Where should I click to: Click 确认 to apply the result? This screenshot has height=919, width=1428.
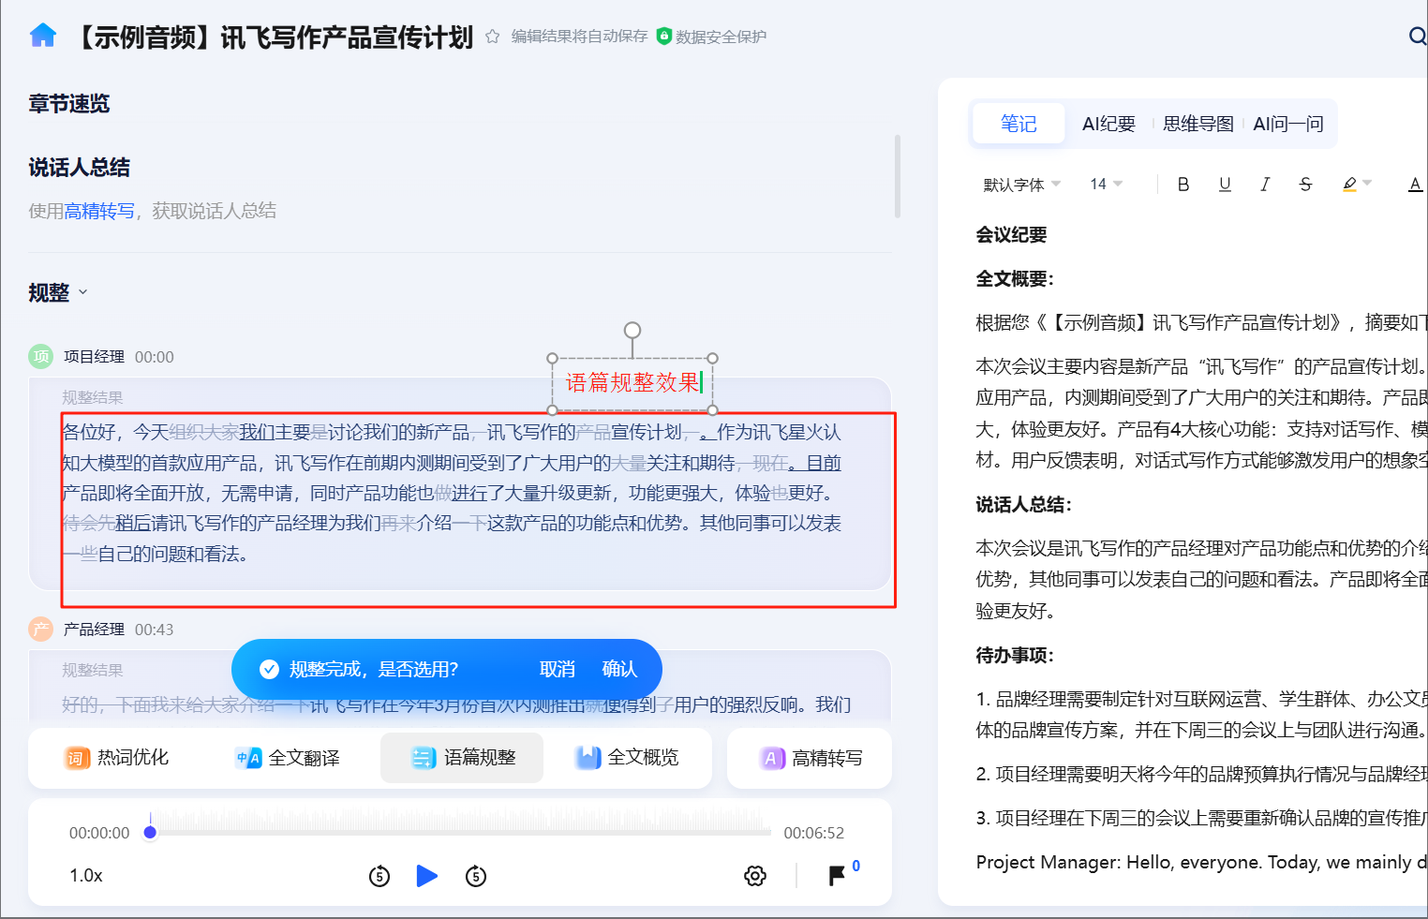[619, 669]
